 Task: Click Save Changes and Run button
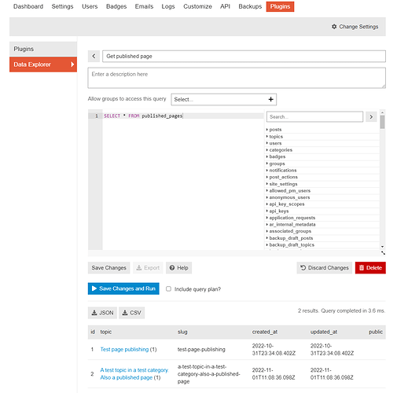pos(123,288)
